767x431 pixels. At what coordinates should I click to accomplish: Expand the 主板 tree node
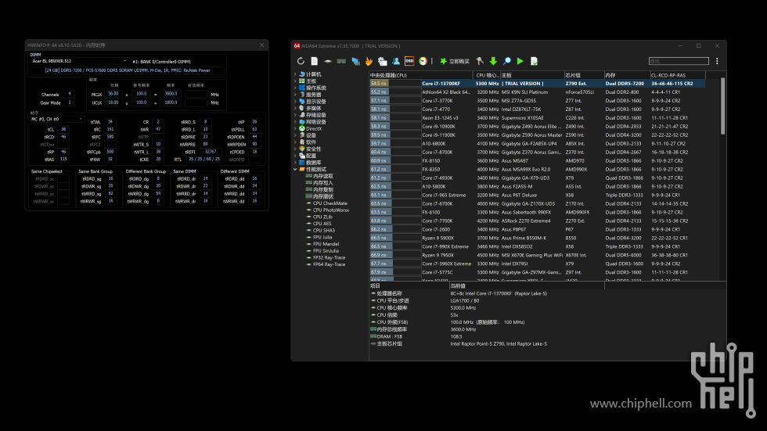pos(295,81)
